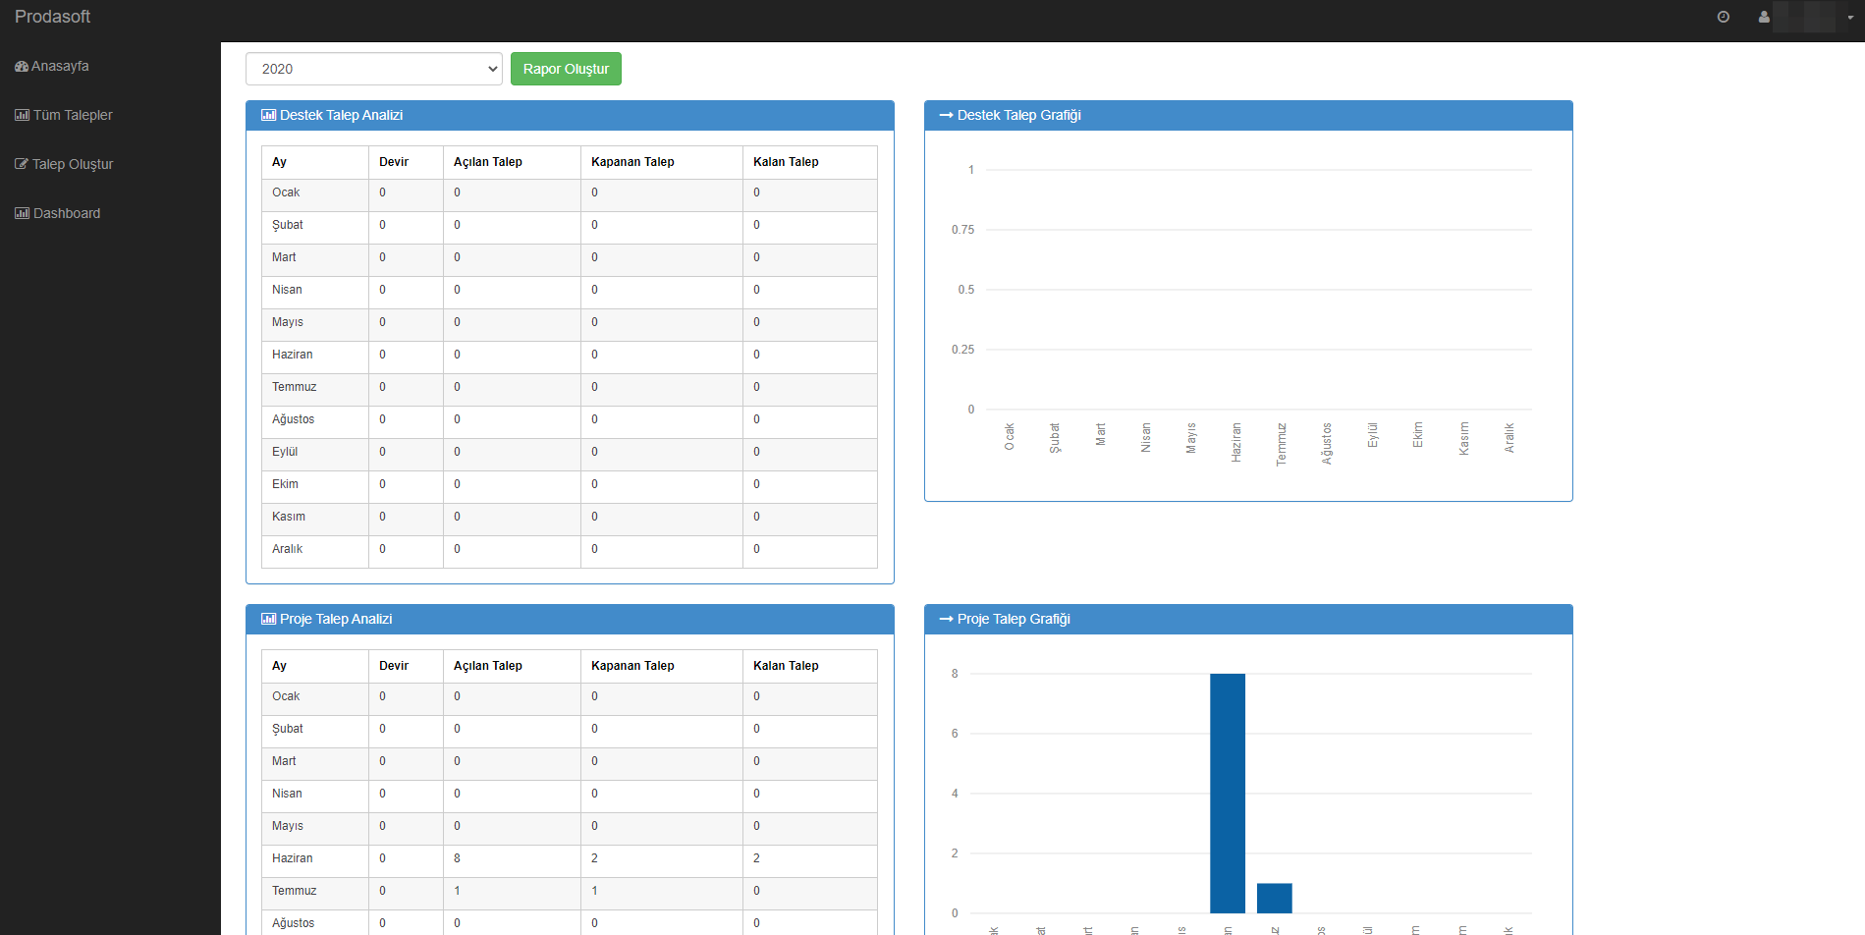
Task: Click Nisan row in Destek Talep table
Action: point(570,291)
